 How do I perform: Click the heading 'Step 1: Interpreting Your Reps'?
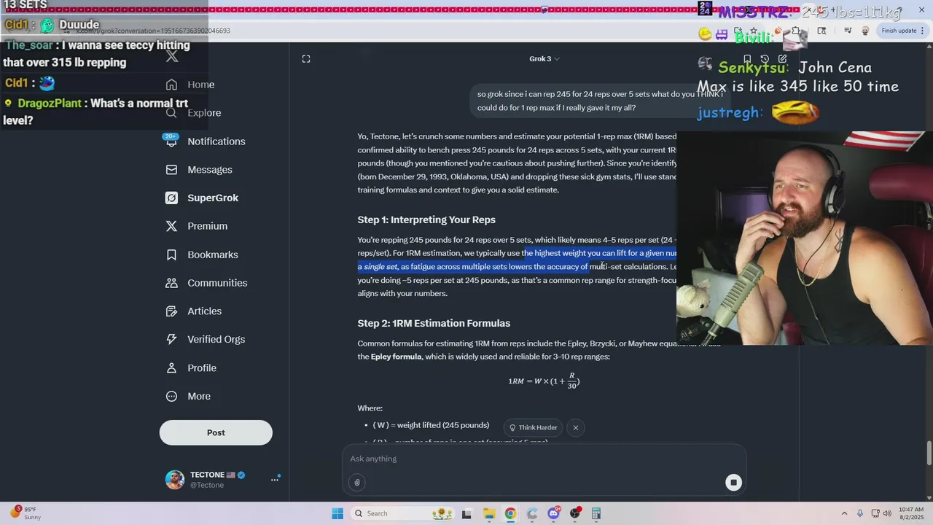pos(426,220)
